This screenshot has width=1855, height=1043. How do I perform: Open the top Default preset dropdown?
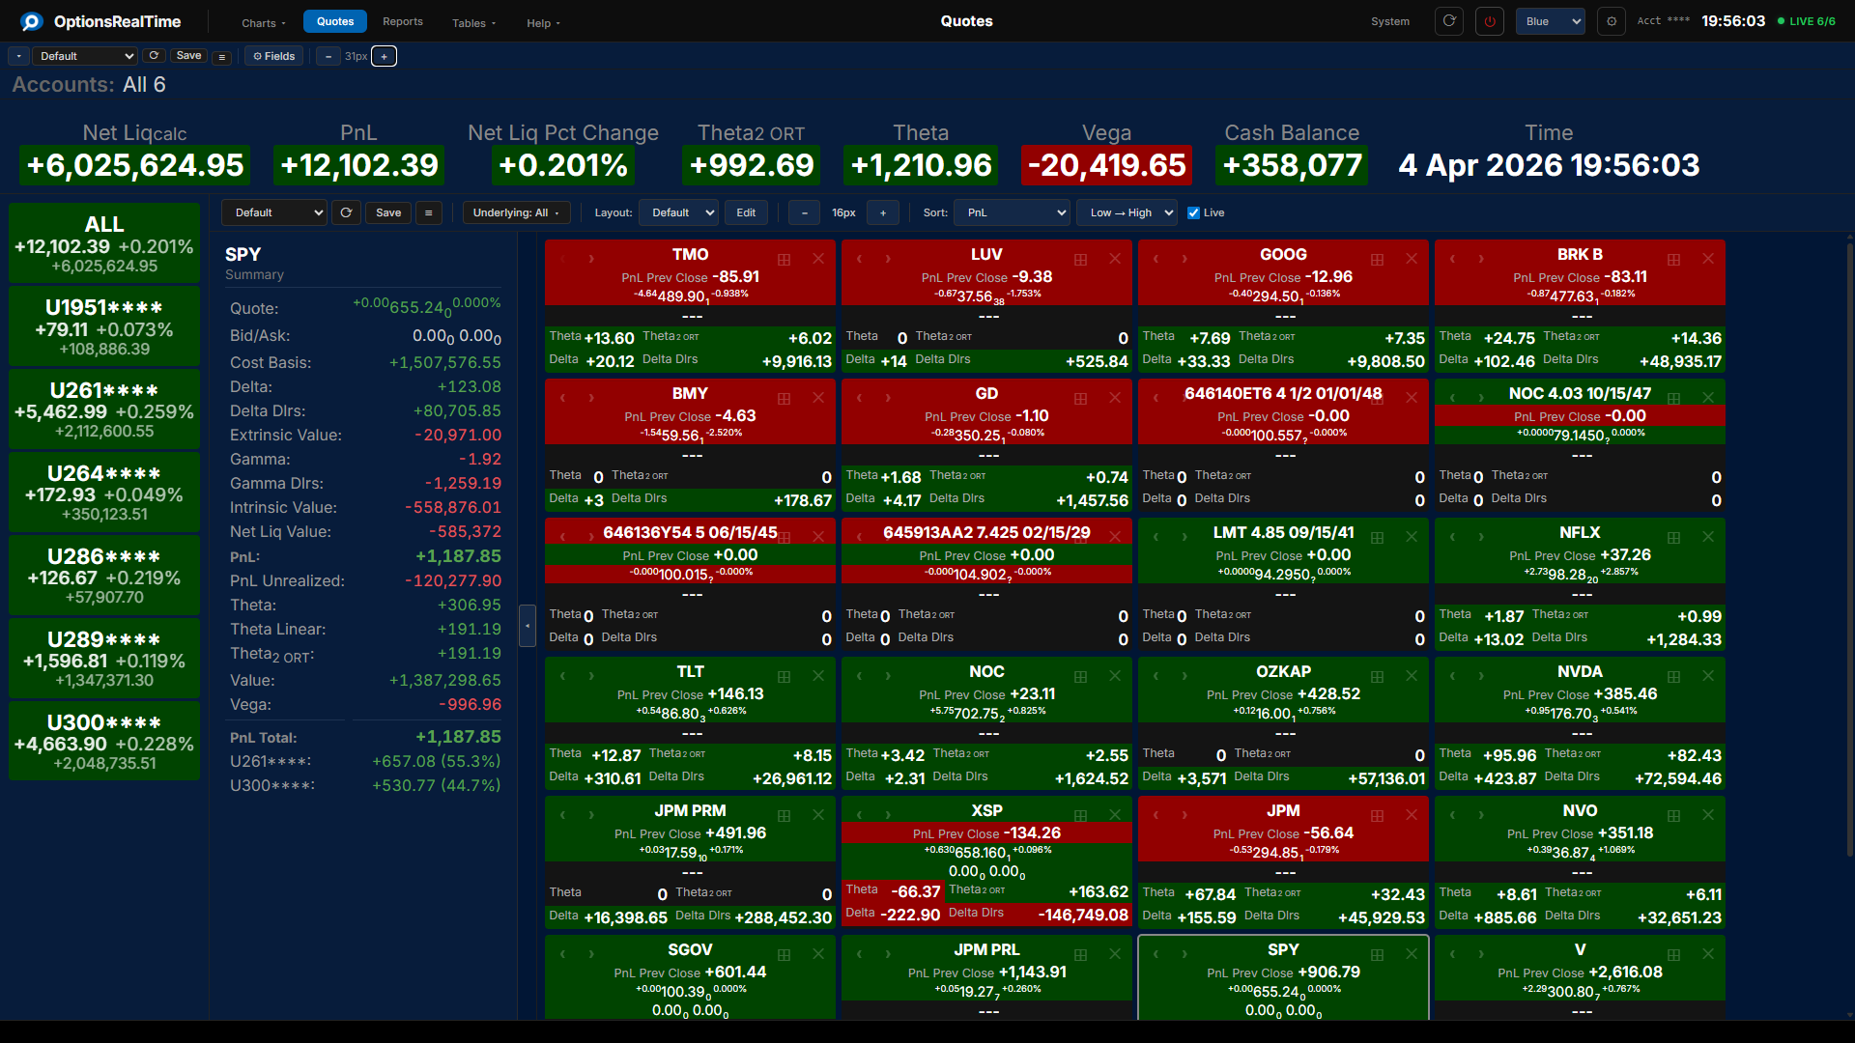point(85,56)
